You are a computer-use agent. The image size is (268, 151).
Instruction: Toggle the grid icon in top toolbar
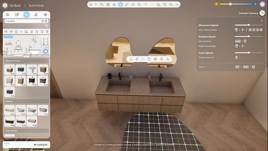tap(108, 5)
